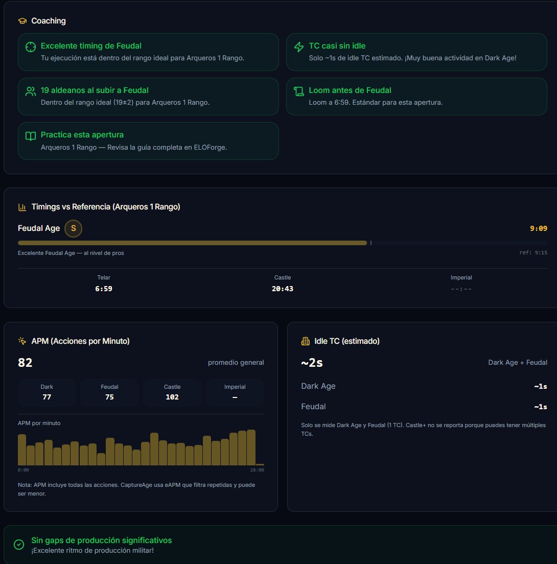Click the 'Excelente Feudal Age — al nivel de pros' text
557x564 pixels.
point(71,253)
